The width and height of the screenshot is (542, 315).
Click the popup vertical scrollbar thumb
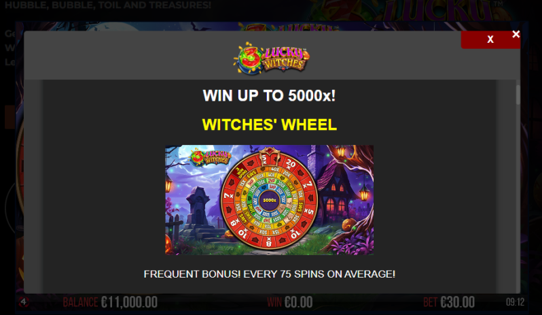518,94
